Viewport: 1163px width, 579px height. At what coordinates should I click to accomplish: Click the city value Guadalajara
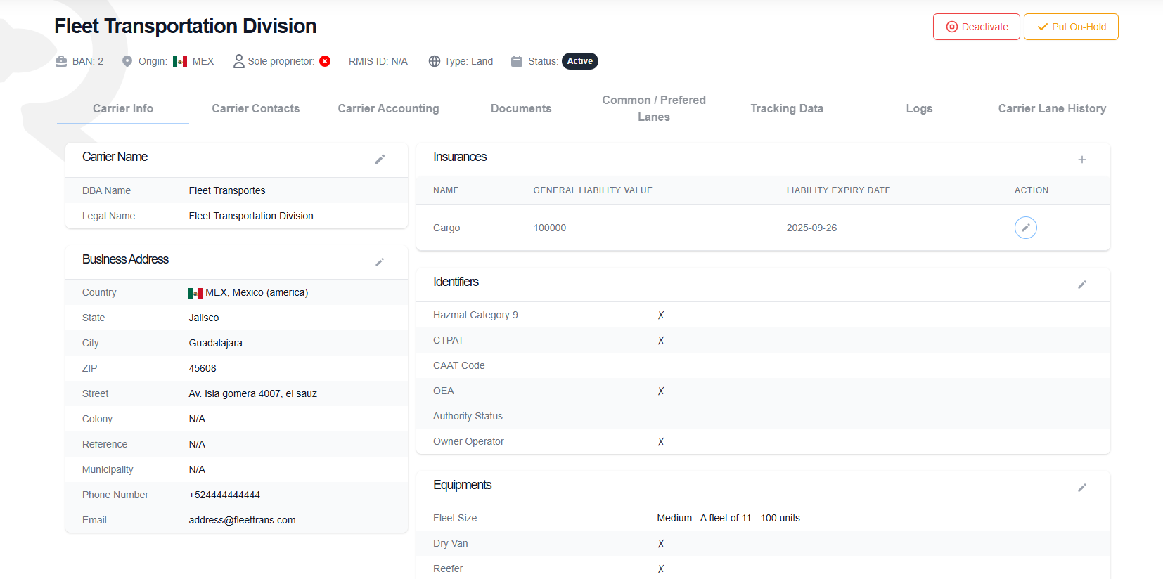215,343
